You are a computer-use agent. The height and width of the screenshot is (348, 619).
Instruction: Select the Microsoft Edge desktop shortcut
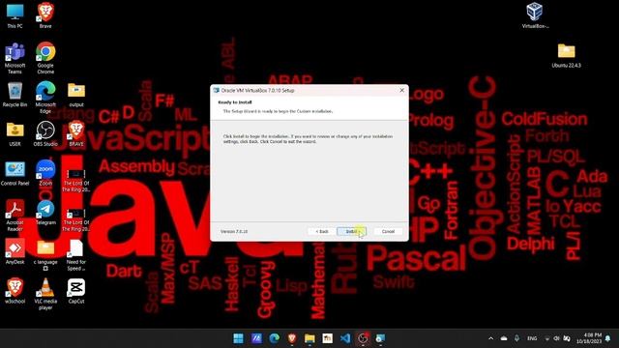[45, 98]
